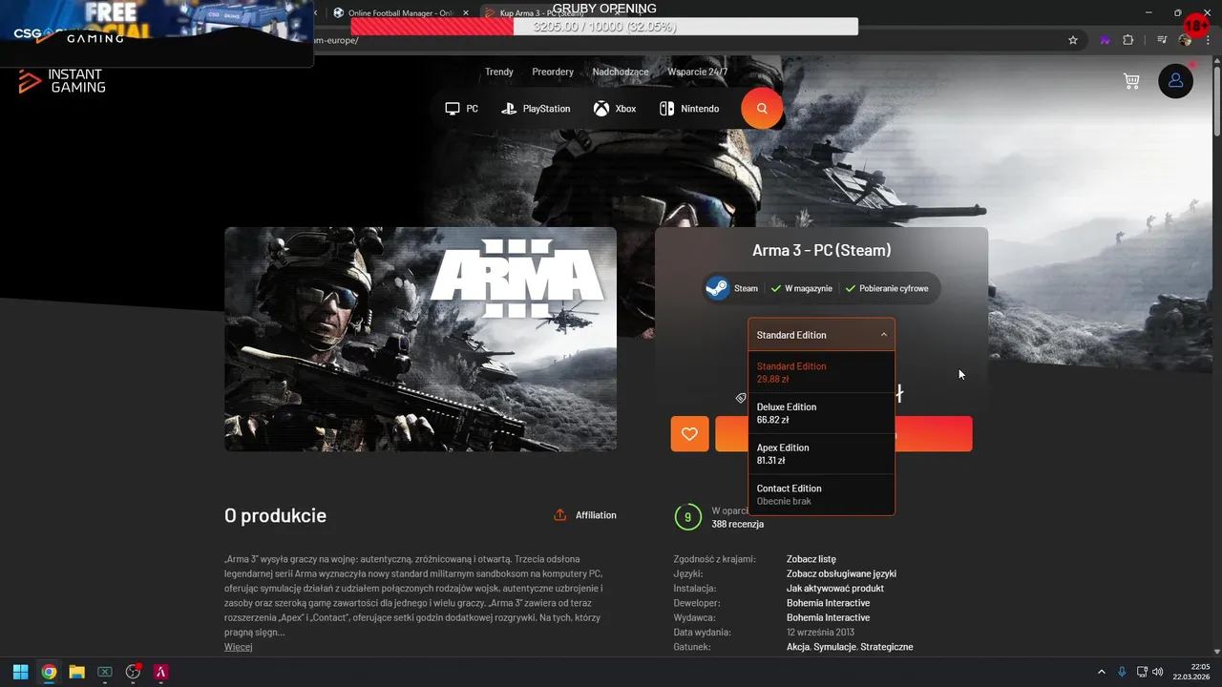Open the clock and date 22:05 panel

1191,672
